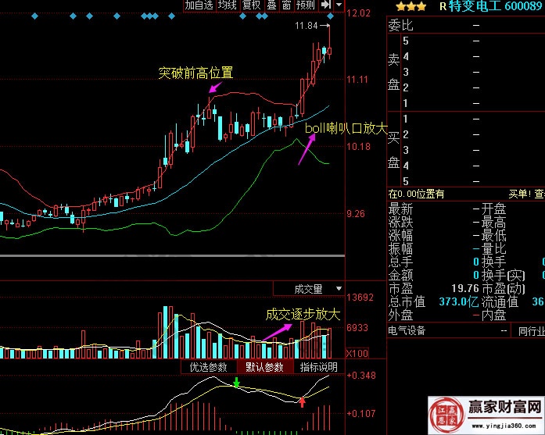Click the R margin-trading marker beside stock name
Screen dimensions: 545x435
point(443,6)
